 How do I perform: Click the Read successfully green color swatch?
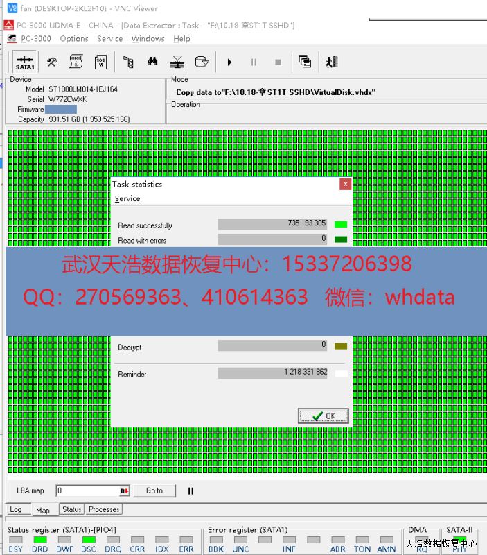click(x=340, y=225)
